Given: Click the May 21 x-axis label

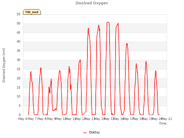Looking at the screenshot, I should 167,119.
